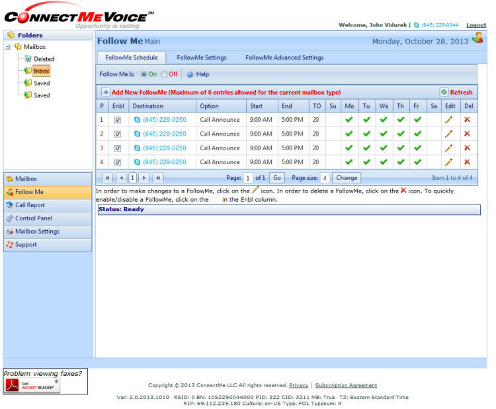Collapse the Mailbox tree node

(x=7, y=47)
